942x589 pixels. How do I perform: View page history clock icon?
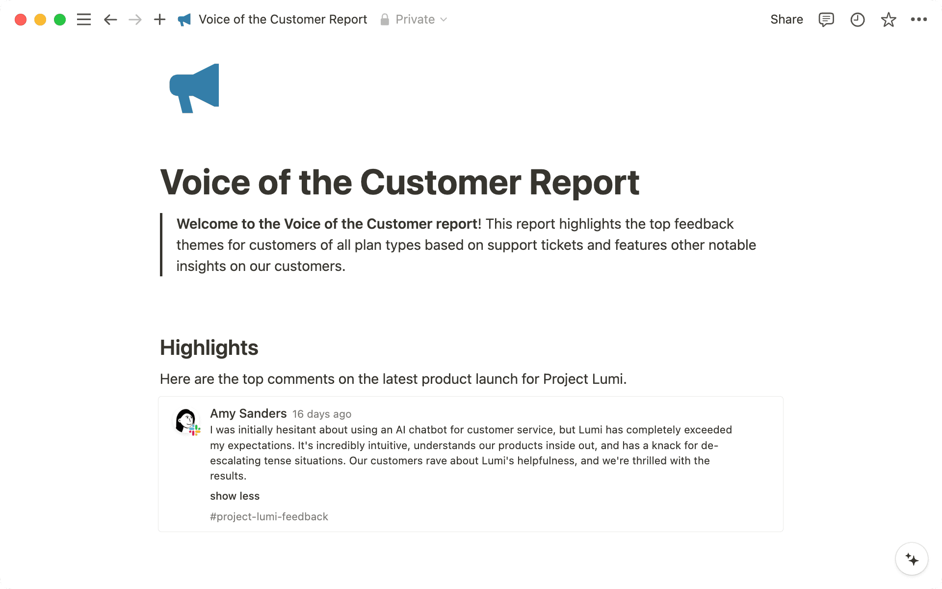[857, 20]
